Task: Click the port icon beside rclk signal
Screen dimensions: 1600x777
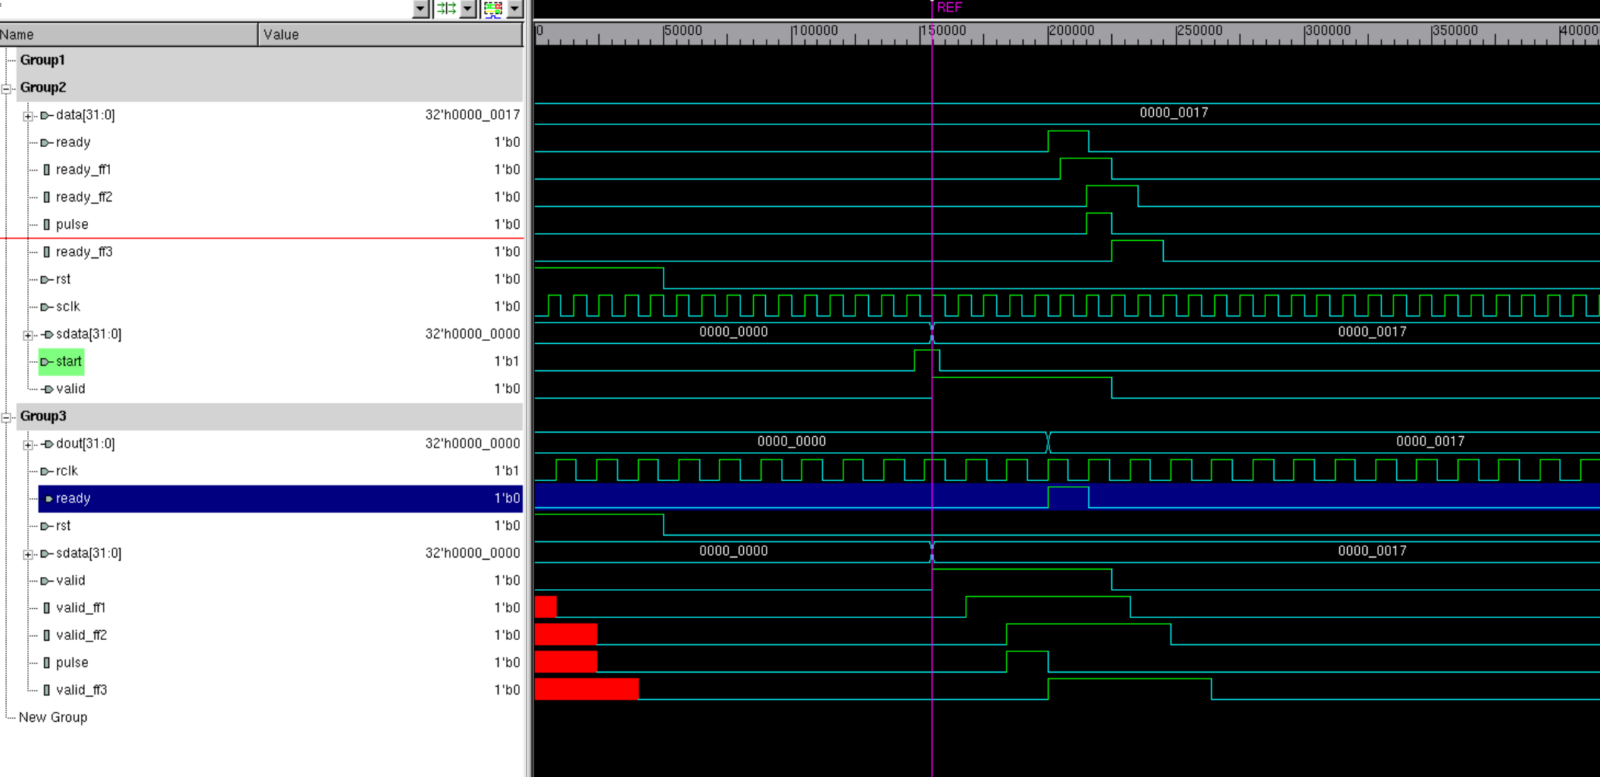Action: point(46,471)
